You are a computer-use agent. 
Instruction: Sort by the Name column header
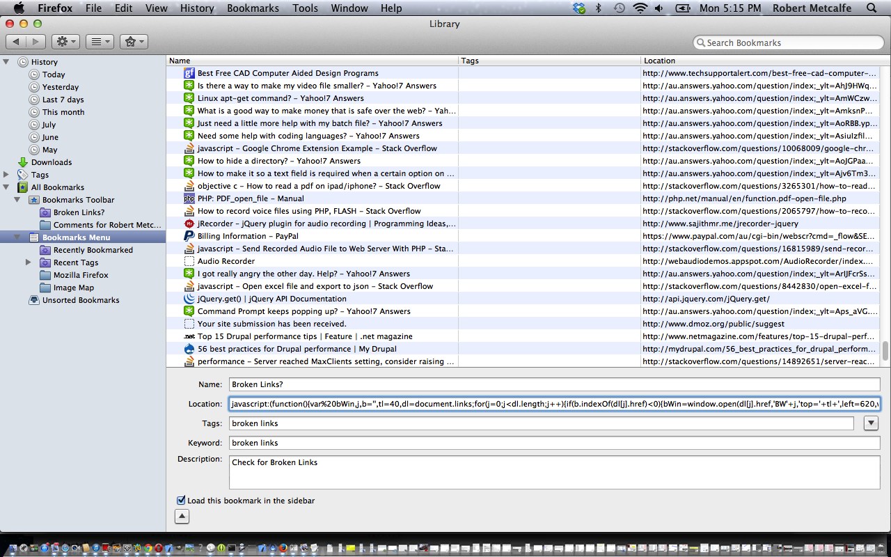coord(312,61)
